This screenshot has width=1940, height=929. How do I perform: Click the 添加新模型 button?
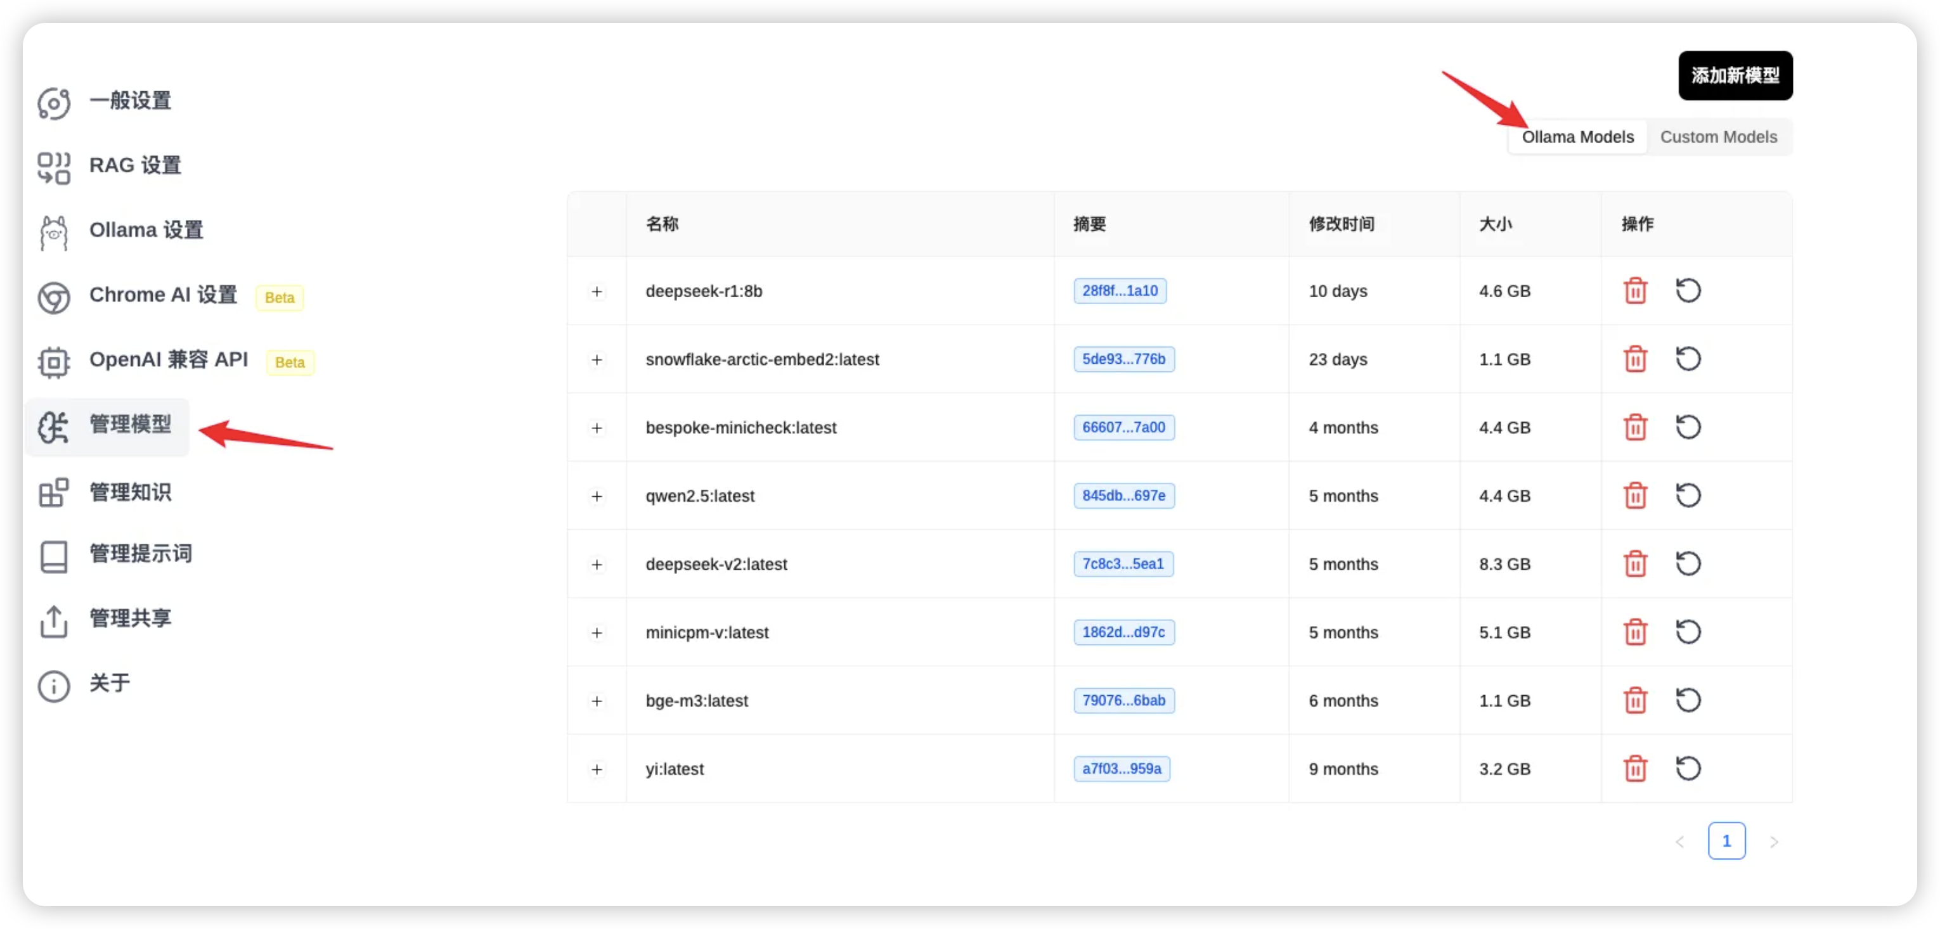tap(1735, 75)
